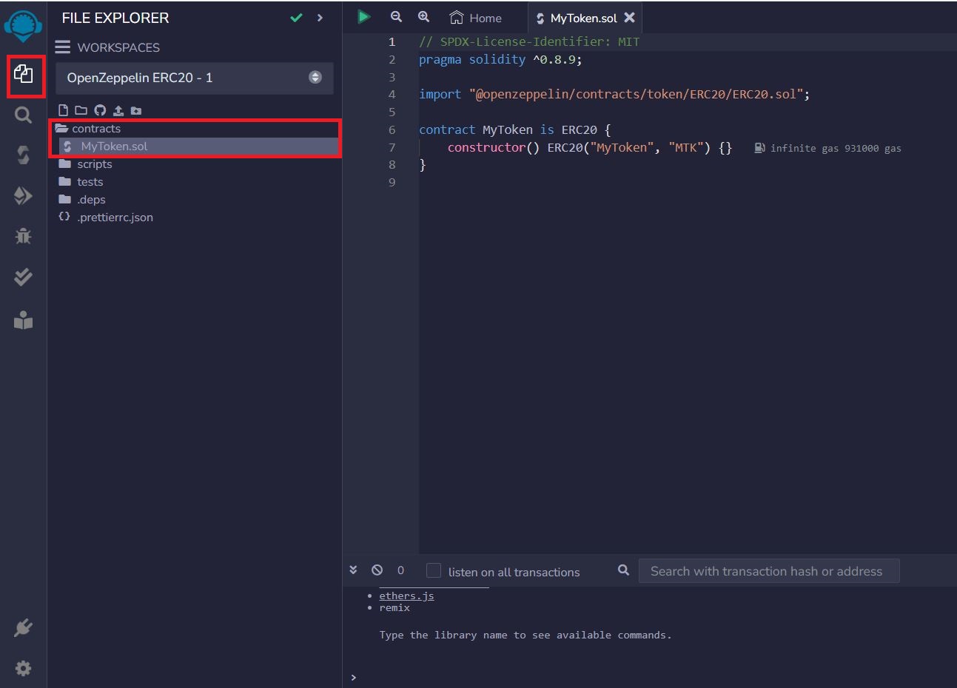
Task: Open the File Explorer sidebar icon
Action: (24, 75)
